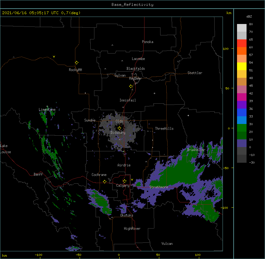
Task: Click the Olds town label
Action: [119, 121]
